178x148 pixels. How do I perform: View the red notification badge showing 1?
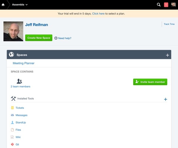click(166, 5)
